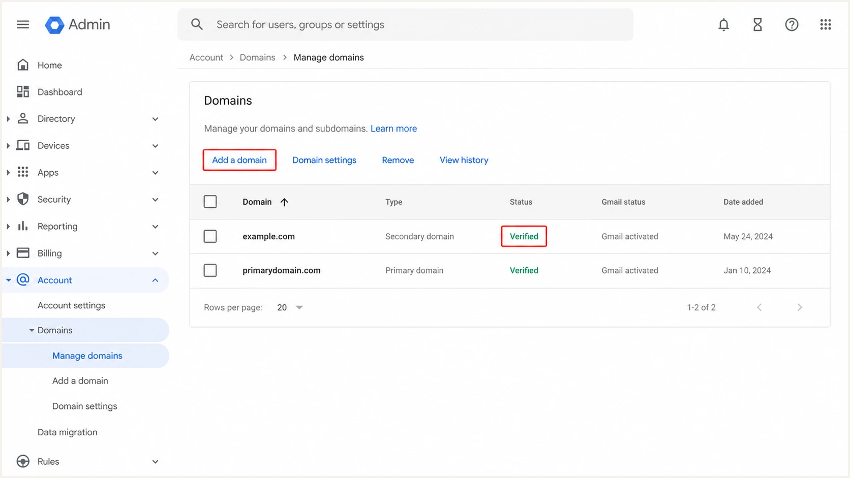Open the Google apps grid launcher
Image resolution: width=850 pixels, height=478 pixels.
pyautogui.click(x=826, y=24)
